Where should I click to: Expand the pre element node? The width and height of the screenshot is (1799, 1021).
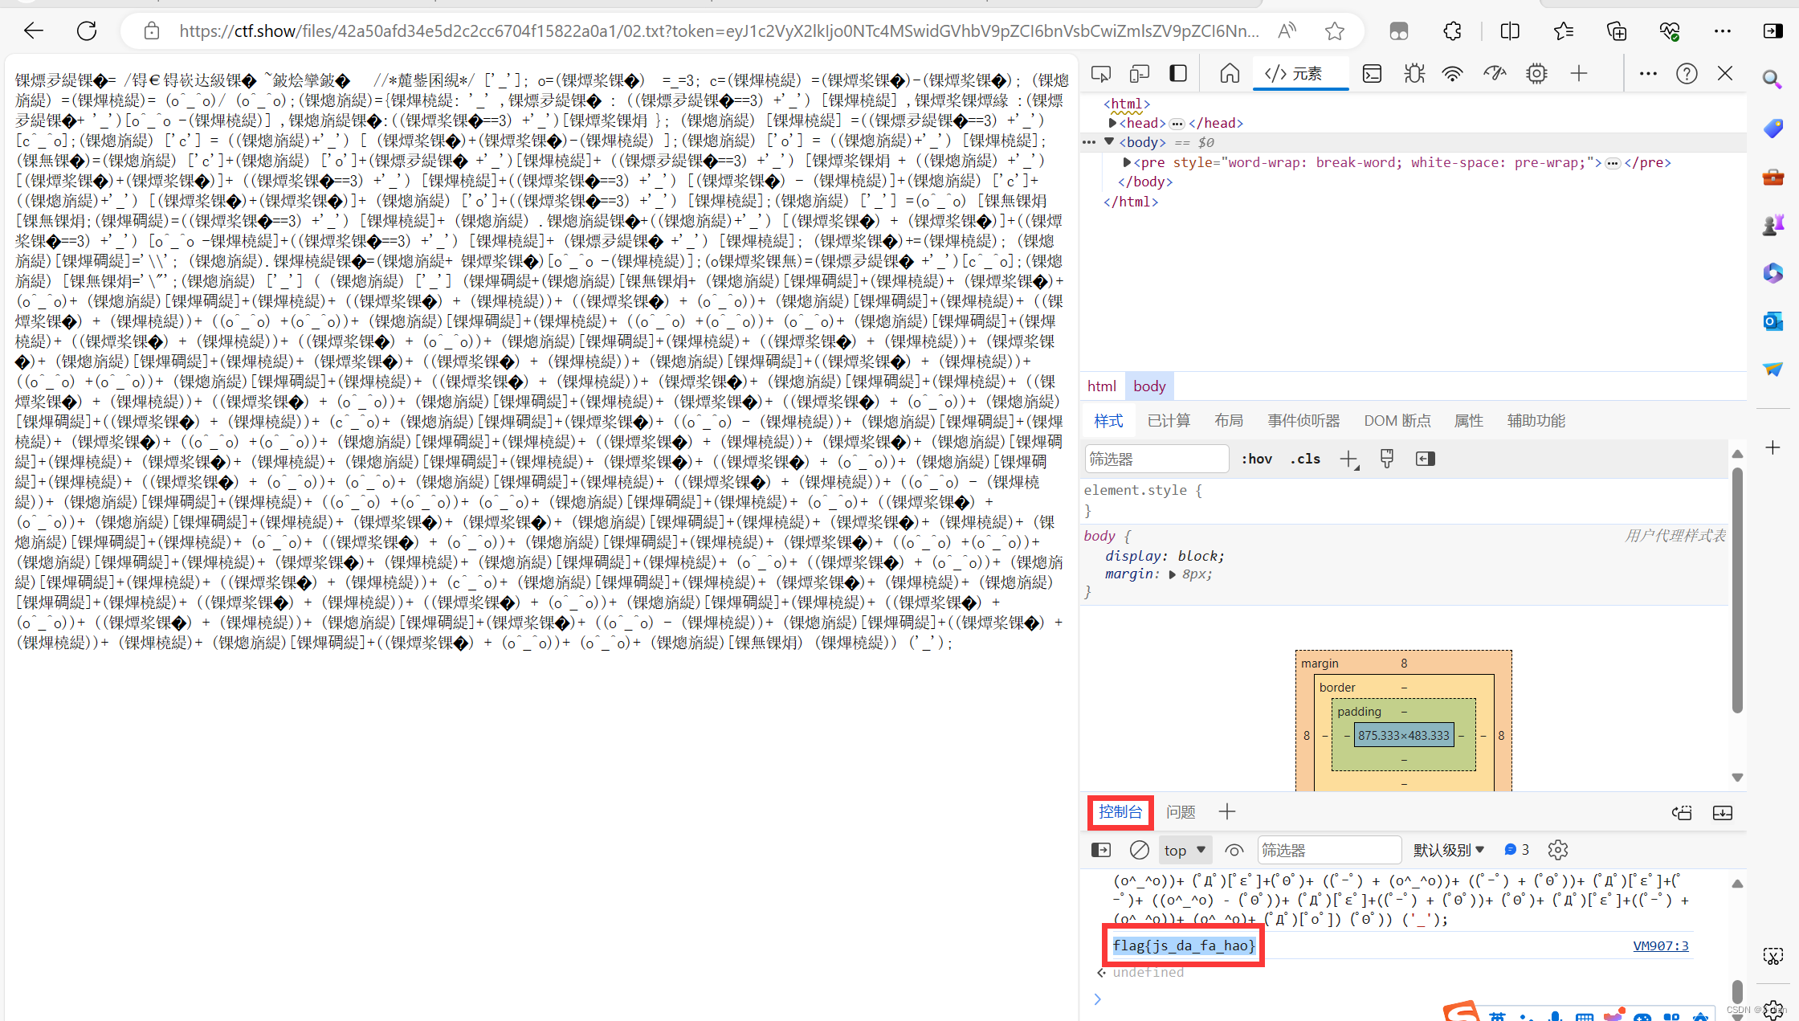[x=1127, y=162]
